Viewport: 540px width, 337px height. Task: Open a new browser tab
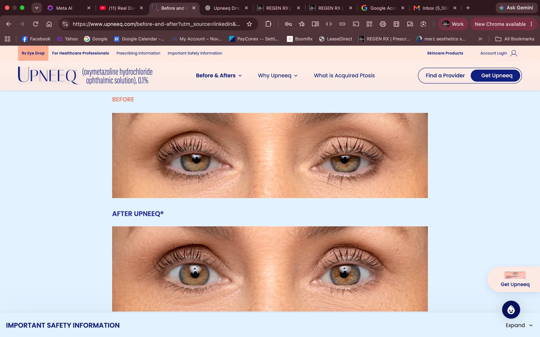(x=468, y=8)
